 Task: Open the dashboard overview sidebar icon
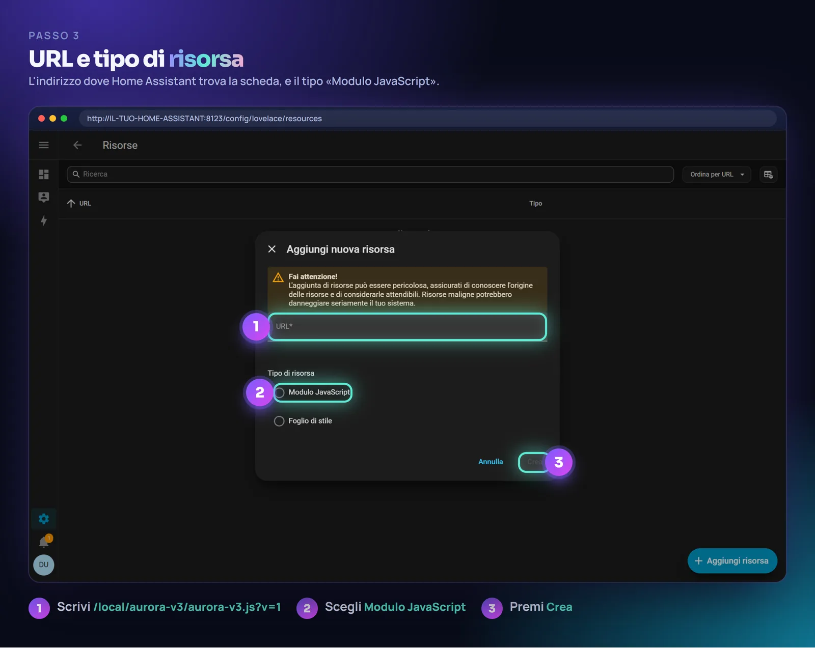click(44, 175)
